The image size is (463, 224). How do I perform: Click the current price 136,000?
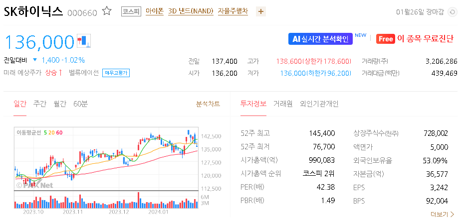39,41
